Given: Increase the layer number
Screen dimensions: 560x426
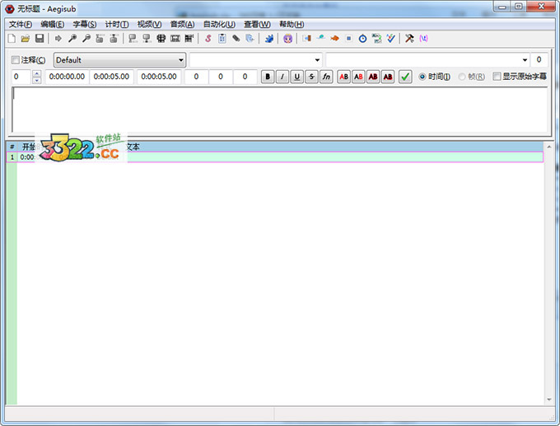Looking at the screenshot, I should (x=37, y=73).
